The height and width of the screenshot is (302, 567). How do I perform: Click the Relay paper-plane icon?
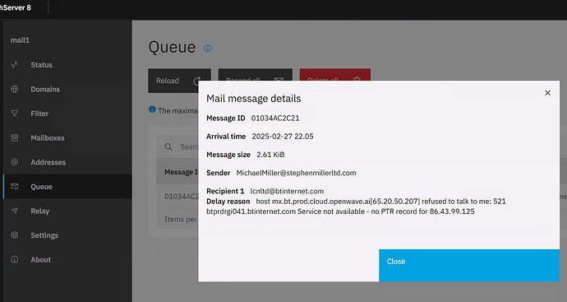(15, 211)
